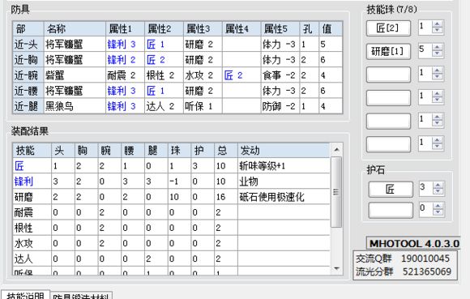This screenshot has height=299, width=470.
Task: Lower the 护石 匠 value with down arrow
Action: point(438,191)
